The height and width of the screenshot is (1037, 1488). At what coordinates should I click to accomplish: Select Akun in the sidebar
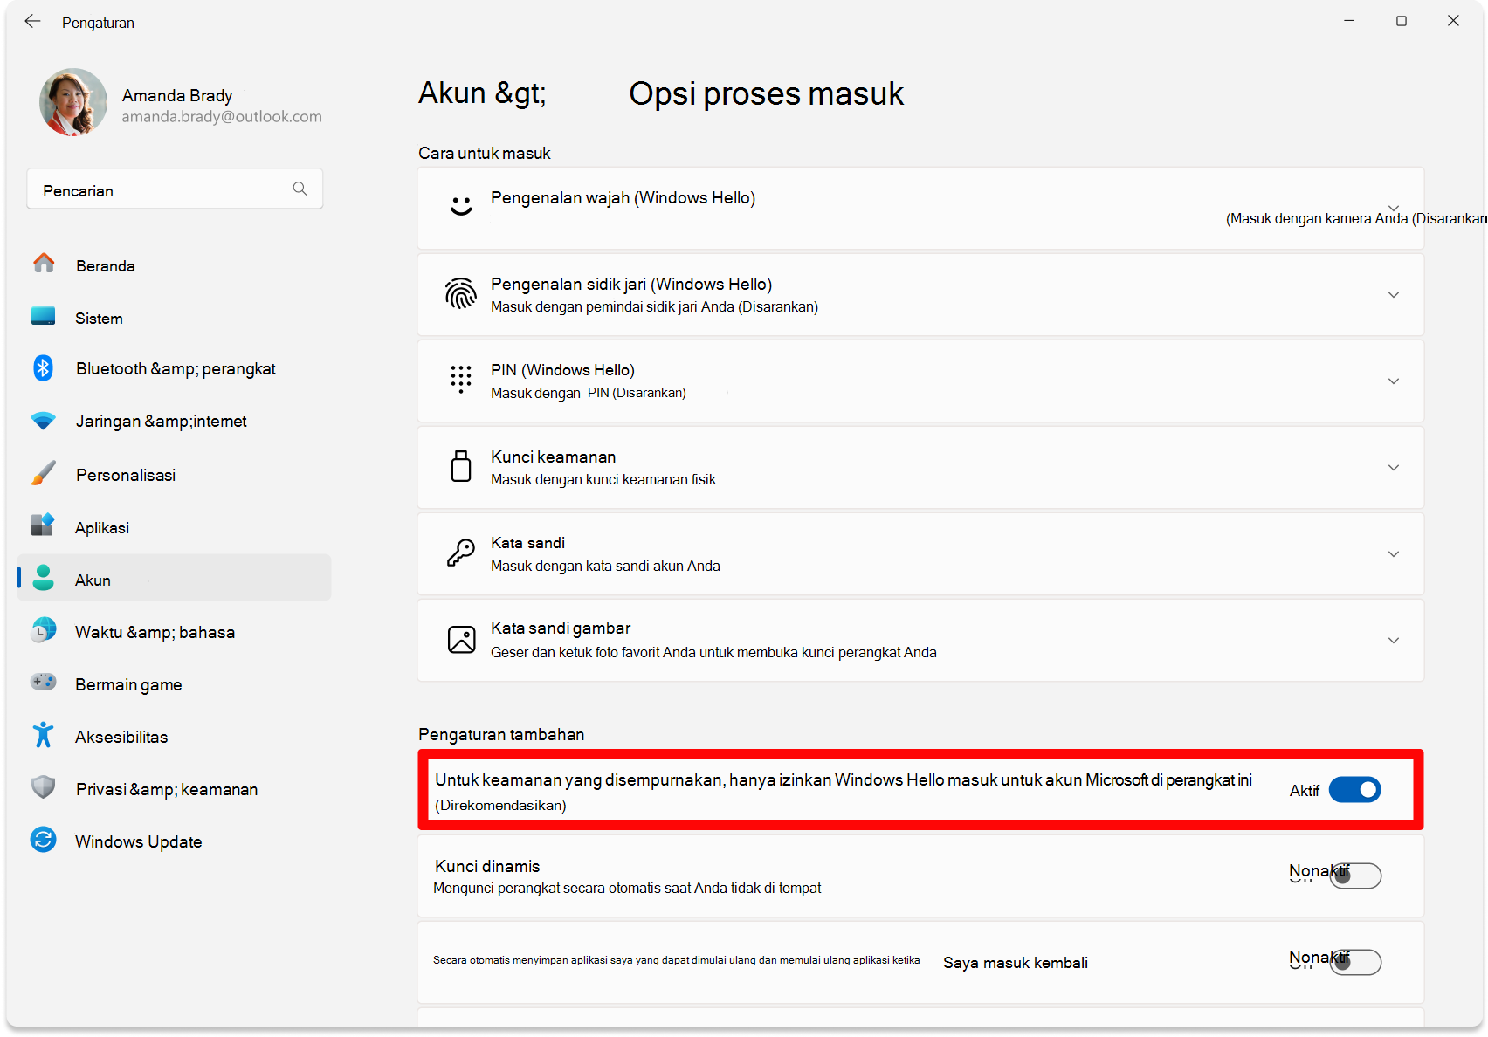point(175,578)
